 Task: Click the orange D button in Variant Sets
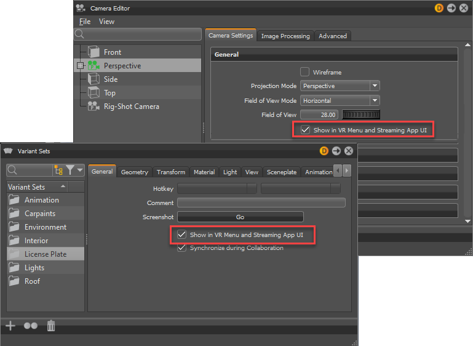(324, 151)
